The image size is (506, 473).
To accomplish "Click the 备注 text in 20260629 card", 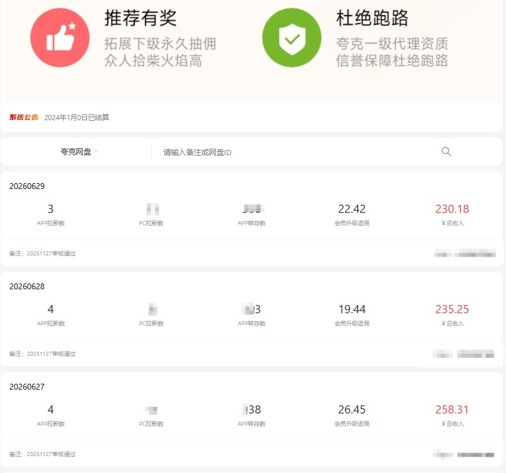I will 42,254.
